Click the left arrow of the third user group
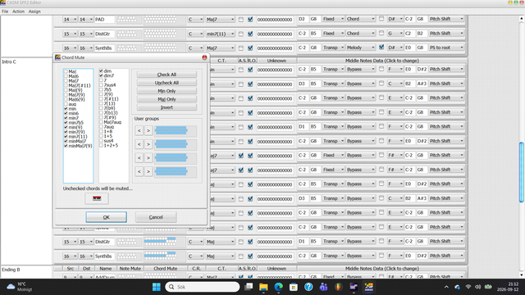Screen dimensions: 525x295 click(139, 158)
